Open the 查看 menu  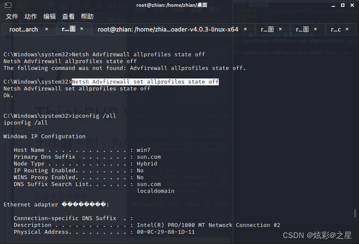(x=68, y=17)
